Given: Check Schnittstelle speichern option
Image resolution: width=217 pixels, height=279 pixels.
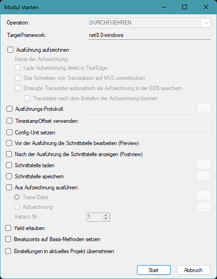Looking at the screenshot, I should 9,176.
